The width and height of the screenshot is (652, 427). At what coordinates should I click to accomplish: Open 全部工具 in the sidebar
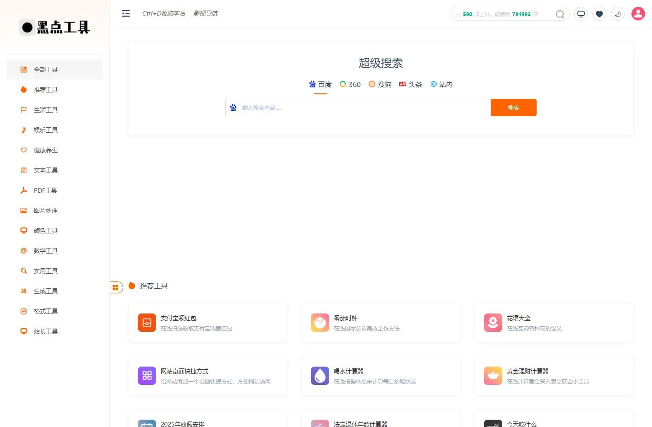[x=54, y=70]
